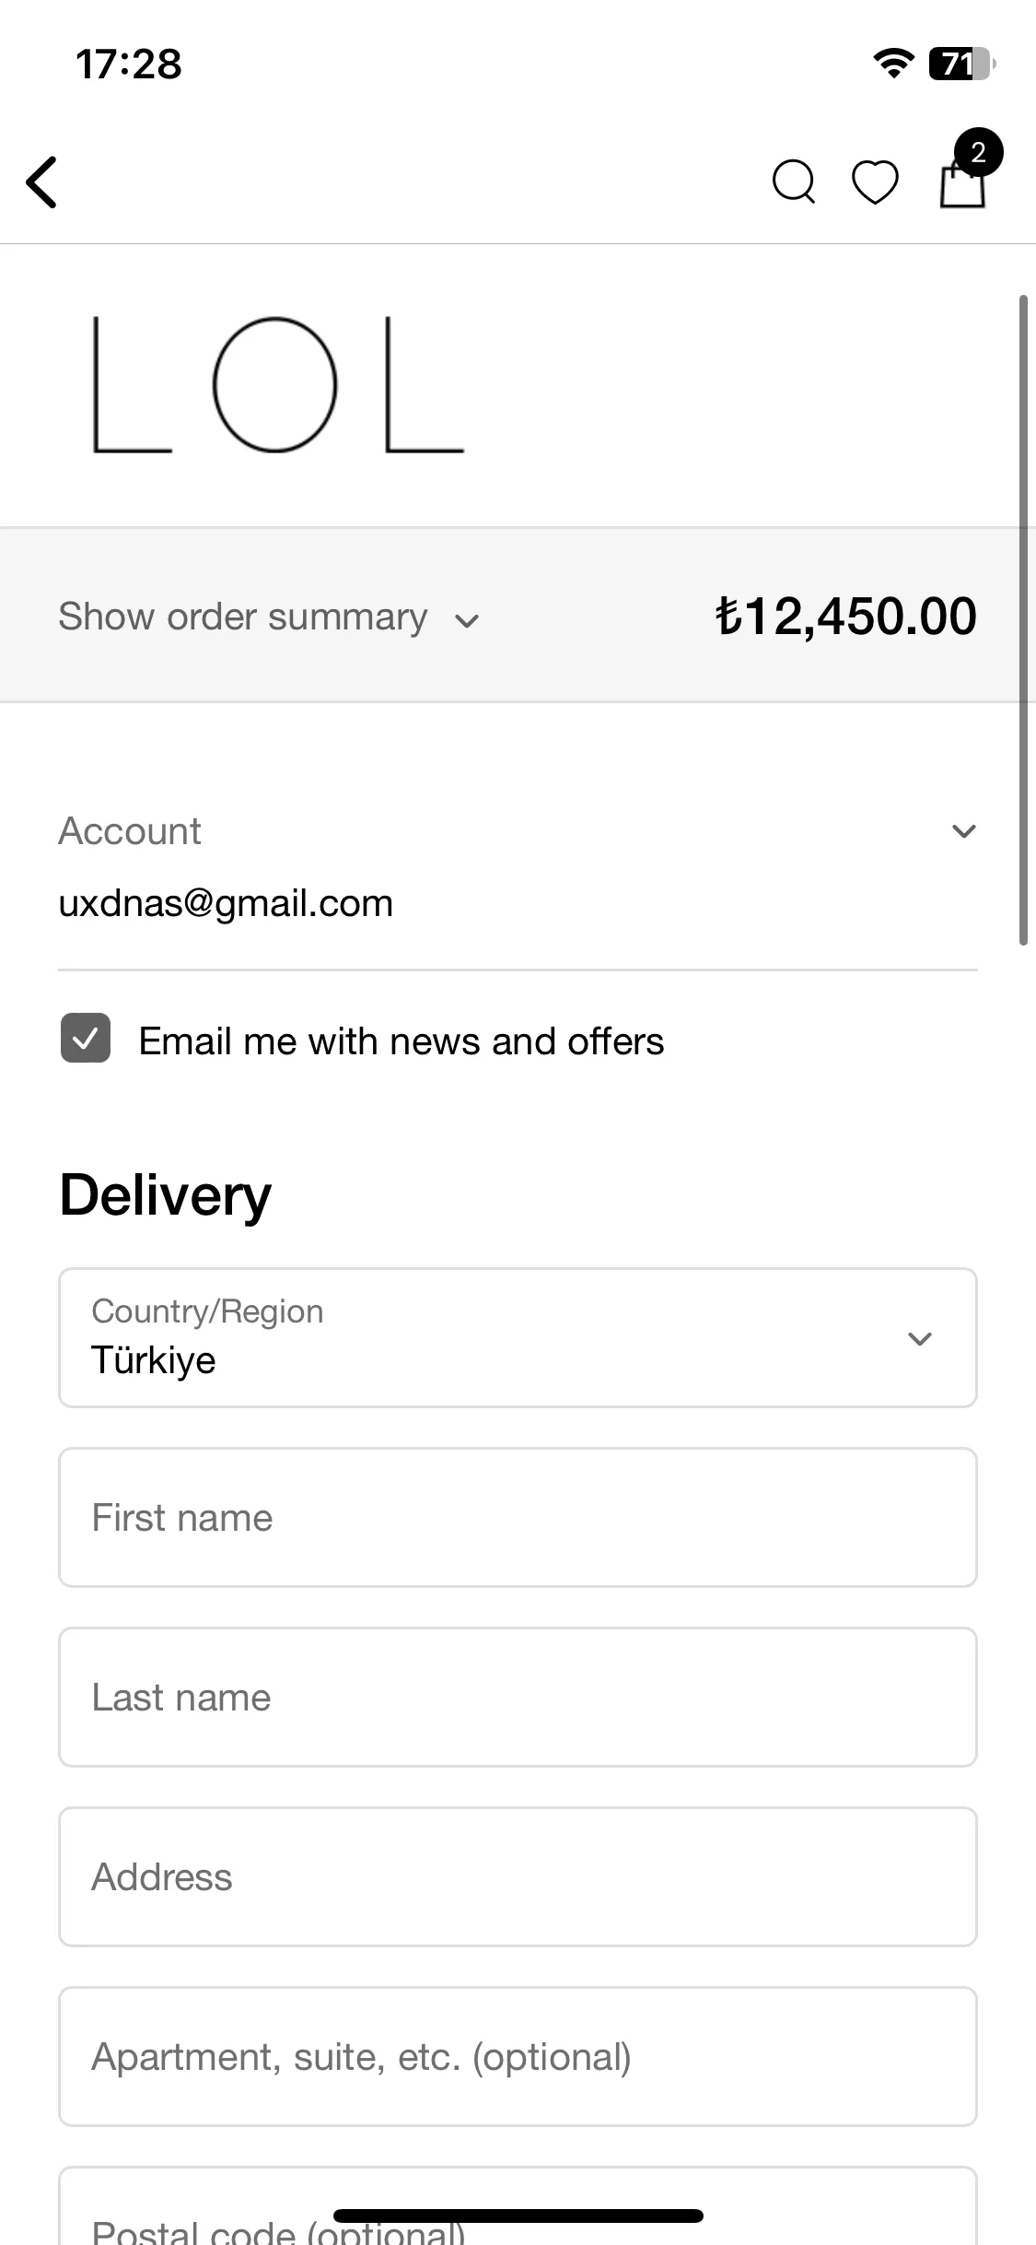Focus the Postal code field
The width and height of the screenshot is (1036, 2245).
pos(518,2206)
